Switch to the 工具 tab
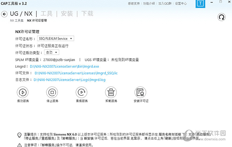232x147 pixels. 46,13
